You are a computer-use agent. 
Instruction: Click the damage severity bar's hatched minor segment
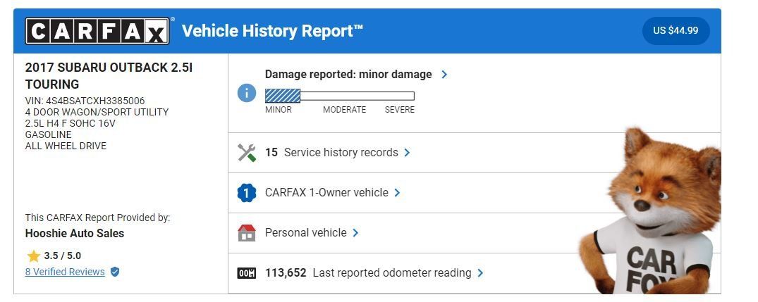(283, 96)
